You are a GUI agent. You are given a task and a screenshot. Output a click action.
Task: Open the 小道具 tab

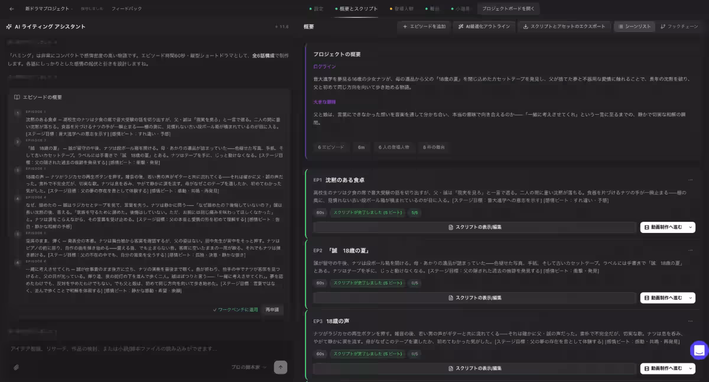tap(460, 9)
